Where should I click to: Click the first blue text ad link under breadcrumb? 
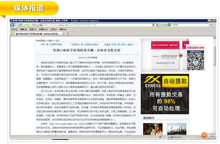pyautogui.click(x=51, y=44)
